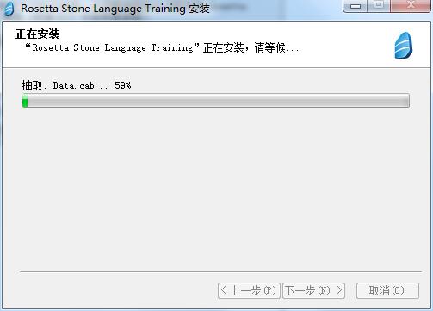Minimize the installer window
Viewport: 433px width, 311px height.
point(356,6)
